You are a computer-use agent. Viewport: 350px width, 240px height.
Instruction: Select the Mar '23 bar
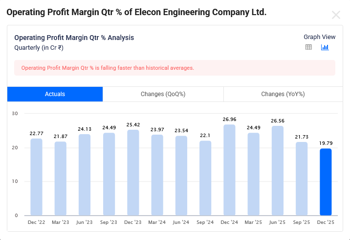(61, 178)
